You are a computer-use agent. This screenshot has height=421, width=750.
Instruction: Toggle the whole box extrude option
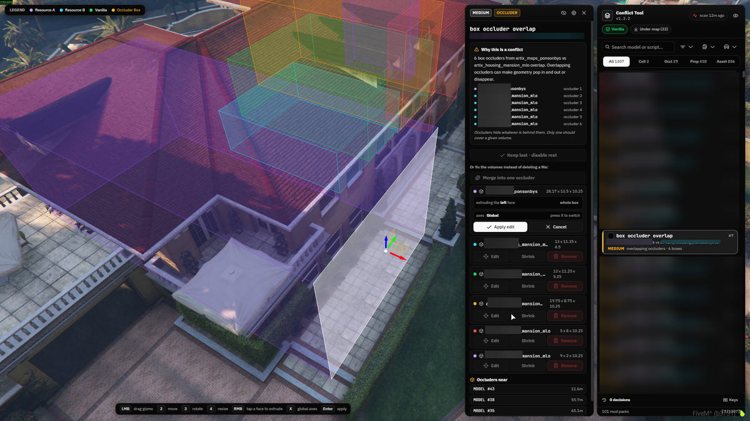coord(569,203)
